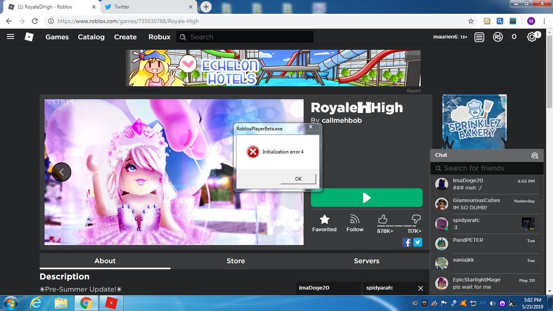
Task: Click the Roblox search field
Action: tap(245, 37)
